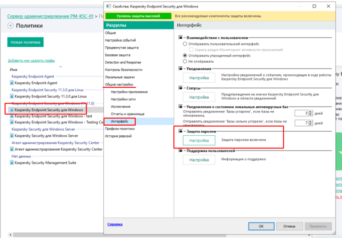Open Настройки сети subsection
Image resolution: width=342 pixels, height=238 pixels.
[123, 99]
